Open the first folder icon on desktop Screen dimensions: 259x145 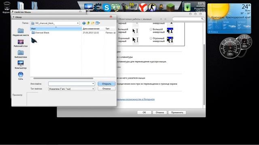click(21, 5)
